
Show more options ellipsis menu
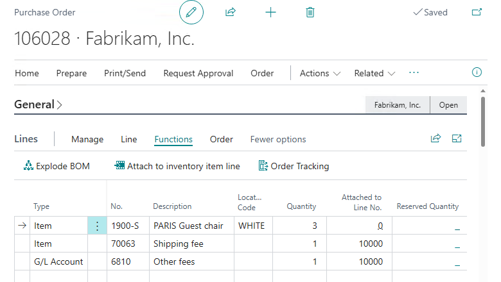414,72
